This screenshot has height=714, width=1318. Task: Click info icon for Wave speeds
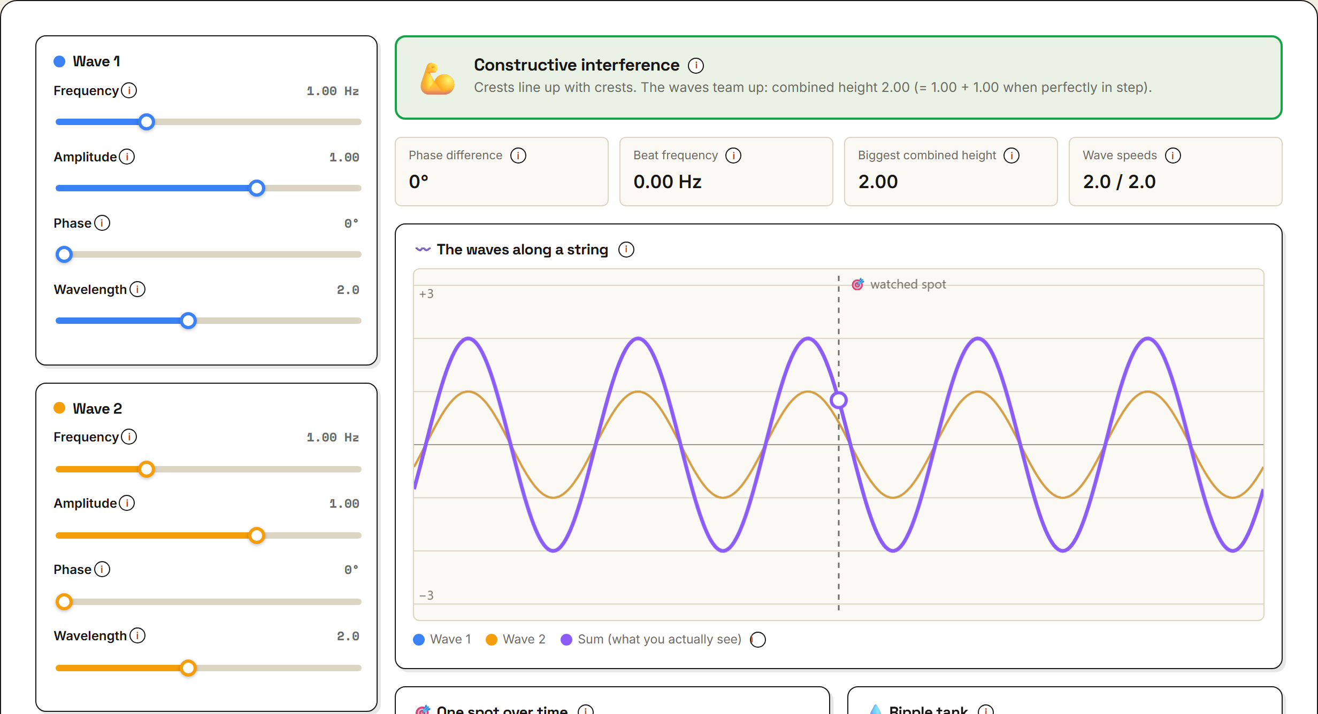tap(1173, 156)
